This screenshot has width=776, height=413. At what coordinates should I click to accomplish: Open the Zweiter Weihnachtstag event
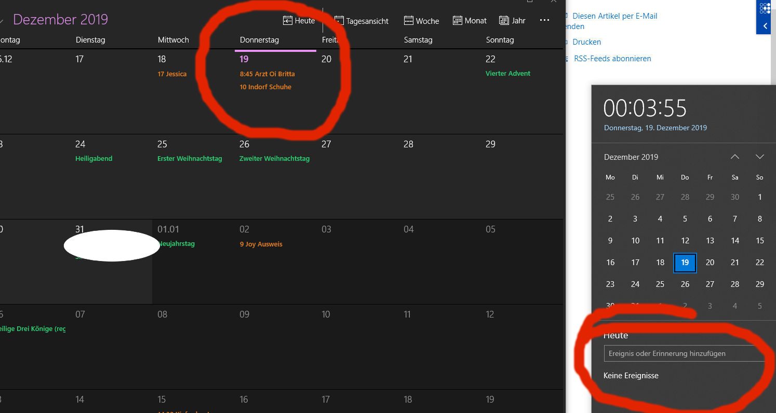coord(274,158)
